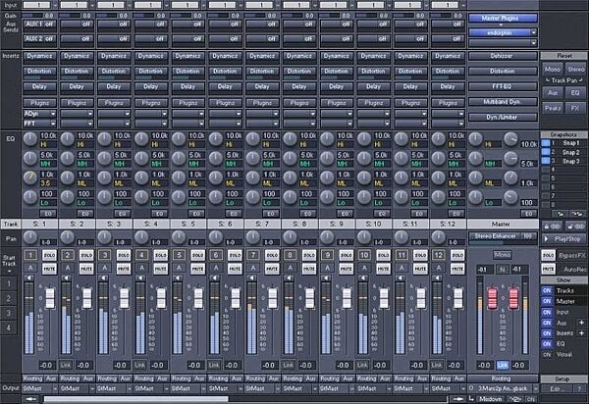Click the left arrow icon under the snapshots list

(x=561, y=214)
